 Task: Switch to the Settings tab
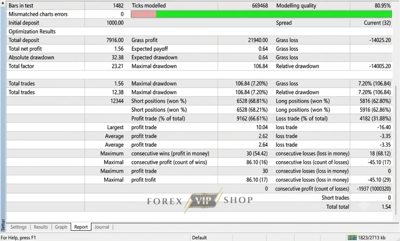(x=18, y=227)
